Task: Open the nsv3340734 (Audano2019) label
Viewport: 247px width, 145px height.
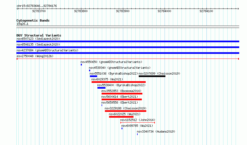Action: coord(156,131)
